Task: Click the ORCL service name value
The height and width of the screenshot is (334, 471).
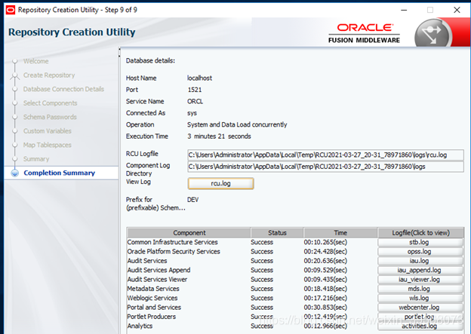Action: [195, 102]
